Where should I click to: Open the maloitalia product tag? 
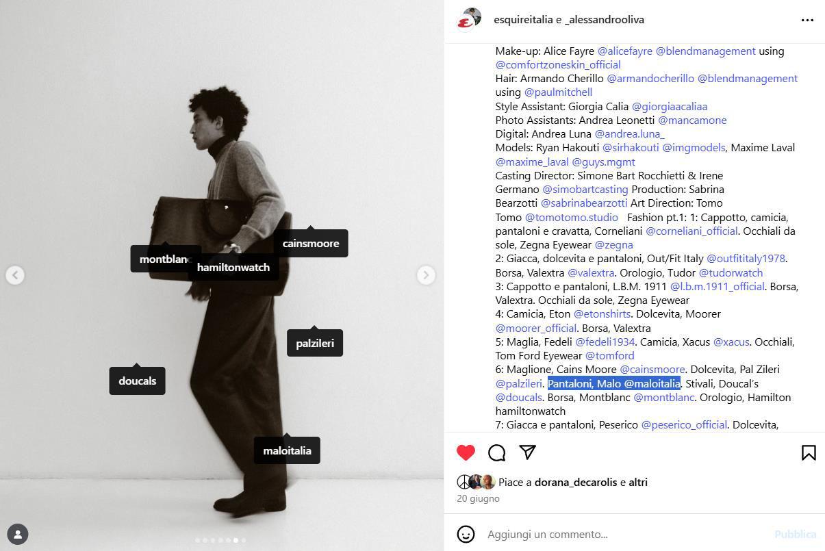pos(287,450)
